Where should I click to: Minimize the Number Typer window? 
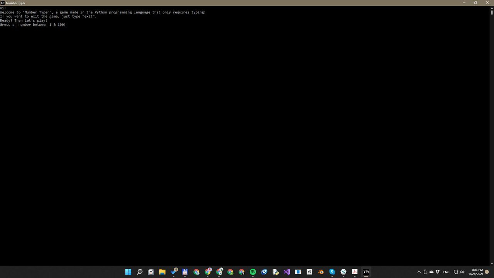click(464, 3)
